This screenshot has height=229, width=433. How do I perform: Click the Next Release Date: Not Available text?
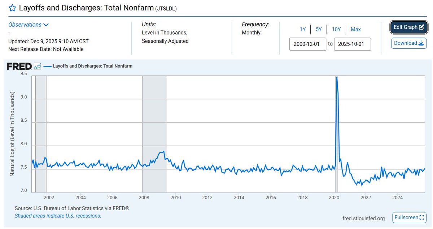pos(46,49)
